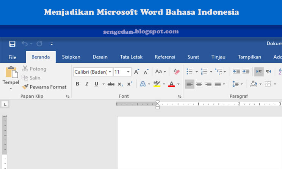Click the Line and Paragraph Spacing icon
Screen dimensions: 282x169
click(x=235, y=84)
